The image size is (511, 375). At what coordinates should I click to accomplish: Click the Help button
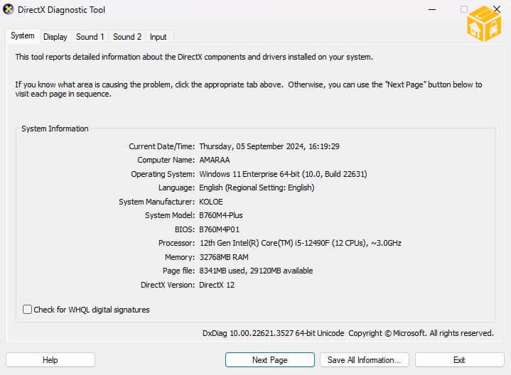(50, 360)
